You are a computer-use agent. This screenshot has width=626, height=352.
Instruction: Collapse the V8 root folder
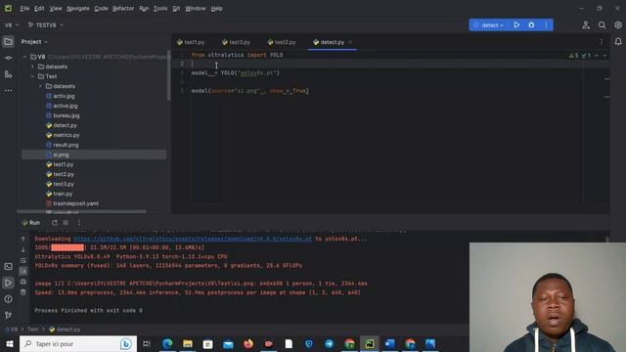point(24,57)
